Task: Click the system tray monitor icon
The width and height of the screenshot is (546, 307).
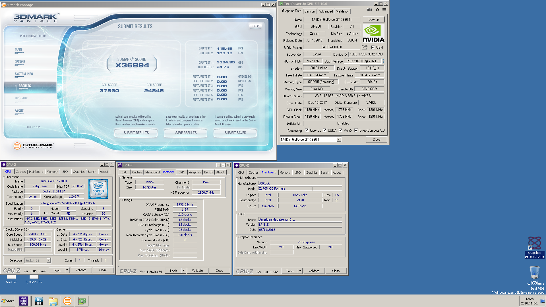Action: [542, 301]
